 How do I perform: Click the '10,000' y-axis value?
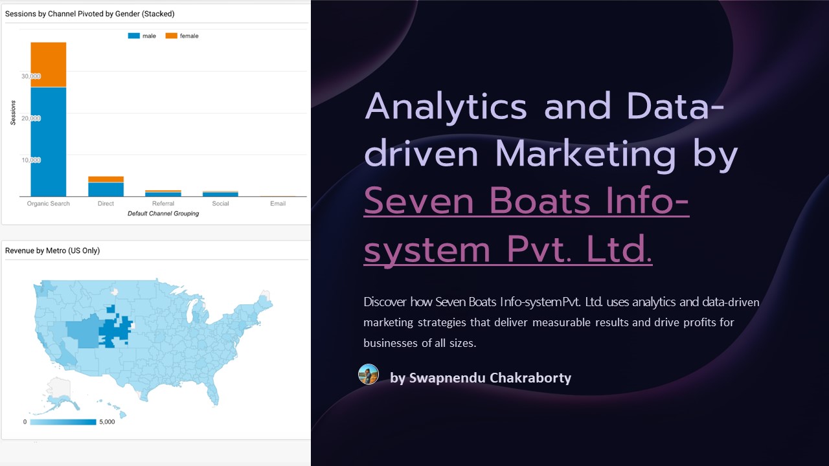[30, 160]
